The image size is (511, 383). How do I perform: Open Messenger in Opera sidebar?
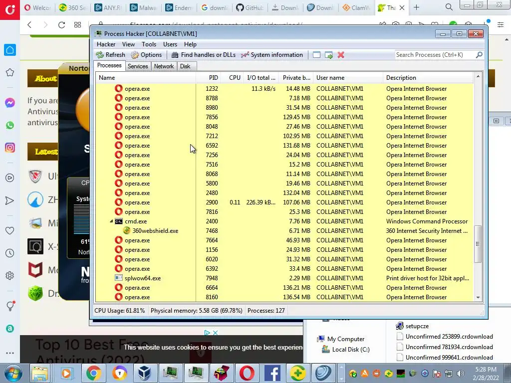click(x=10, y=103)
